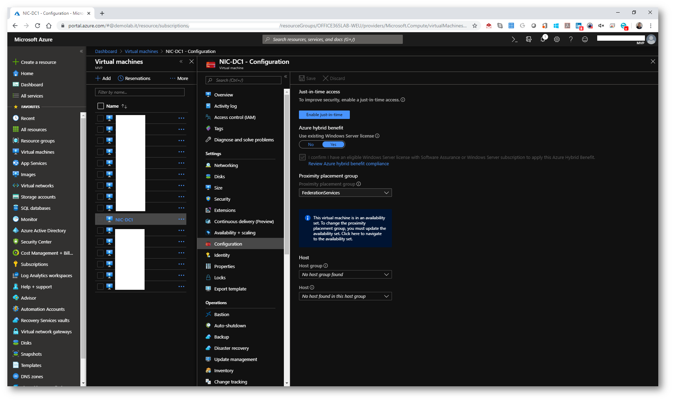Click Create a resource
The height and width of the screenshot is (401, 673).
(35, 62)
